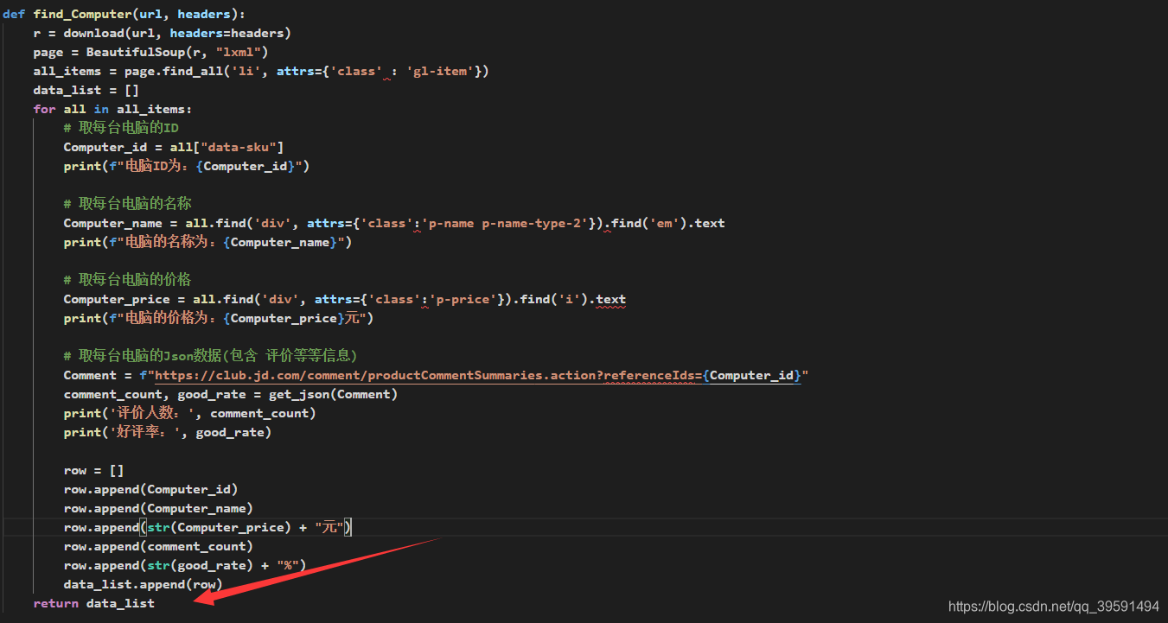The height and width of the screenshot is (623, 1168).
Task: Click the line 'return data_list'
Action: [x=94, y=603]
